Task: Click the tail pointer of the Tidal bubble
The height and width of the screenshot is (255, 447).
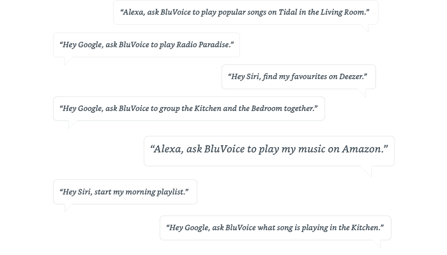Action: click(x=365, y=28)
